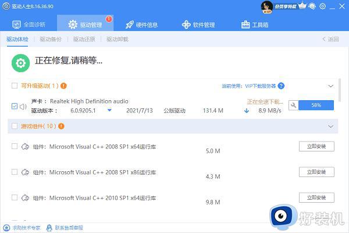Open the 工具箱 tab
The height and width of the screenshot is (233, 349).
(255, 24)
